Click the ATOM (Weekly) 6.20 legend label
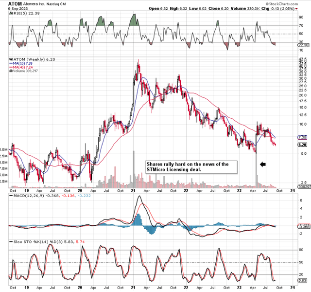 coord(34,59)
